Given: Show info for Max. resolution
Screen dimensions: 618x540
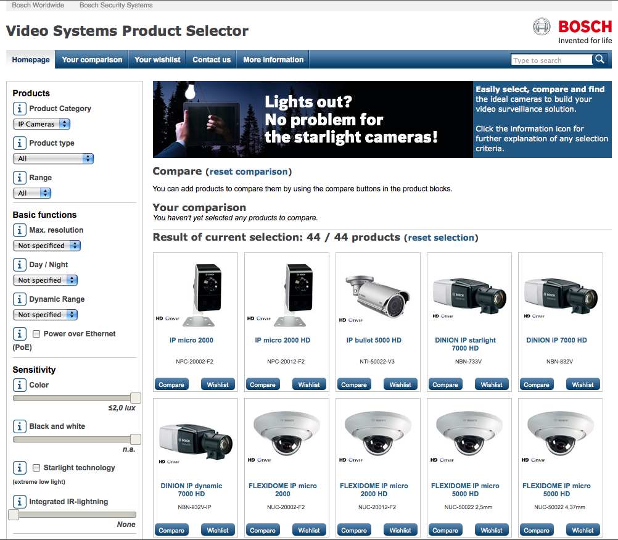Looking at the screenshot, I should tap(19, 230).
